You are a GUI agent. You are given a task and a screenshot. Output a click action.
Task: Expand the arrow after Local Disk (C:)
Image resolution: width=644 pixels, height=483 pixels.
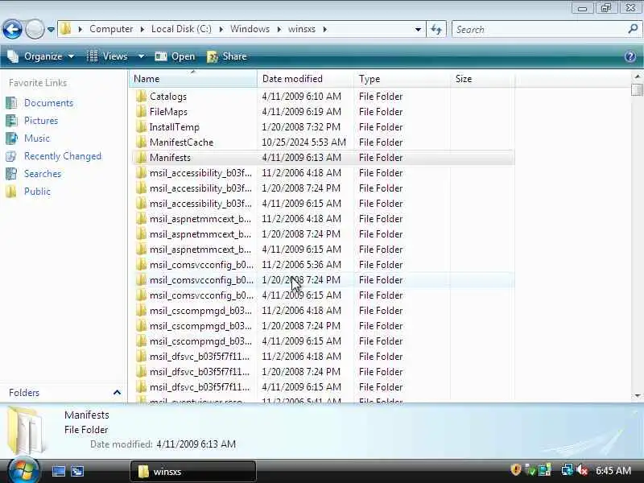221,29
